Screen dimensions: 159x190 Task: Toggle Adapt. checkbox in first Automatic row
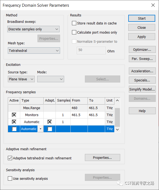click(50, 122)
